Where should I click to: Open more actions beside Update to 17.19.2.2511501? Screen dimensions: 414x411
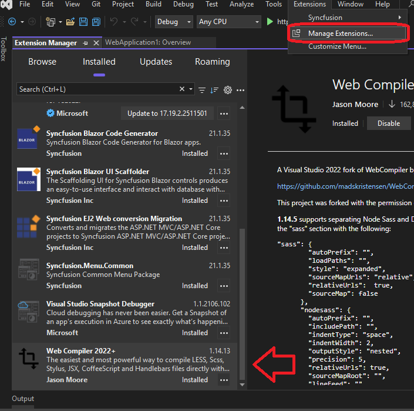224,113
